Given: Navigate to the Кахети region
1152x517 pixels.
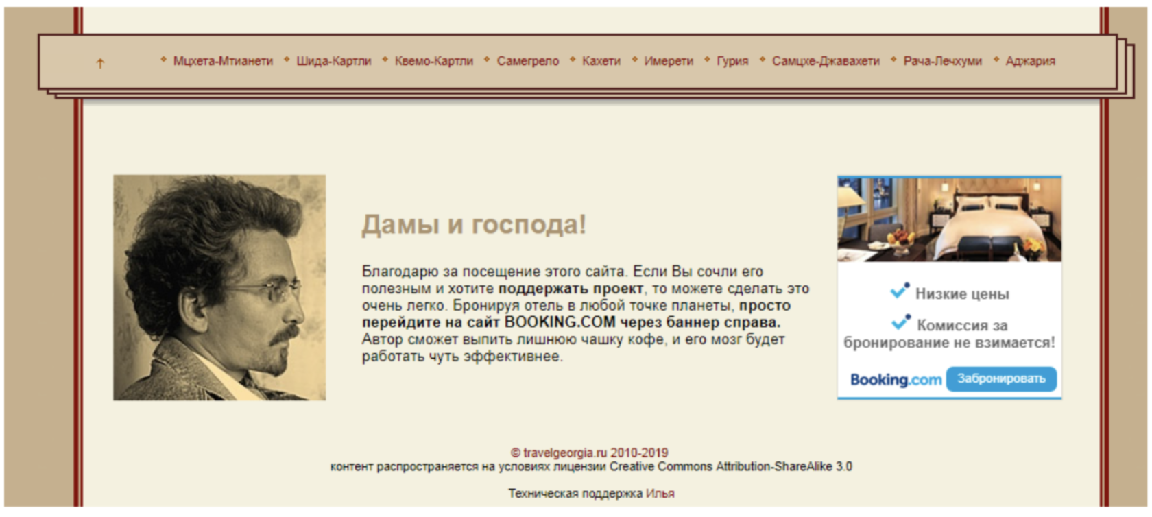Looking at the screenshot, I should point(601,61).
